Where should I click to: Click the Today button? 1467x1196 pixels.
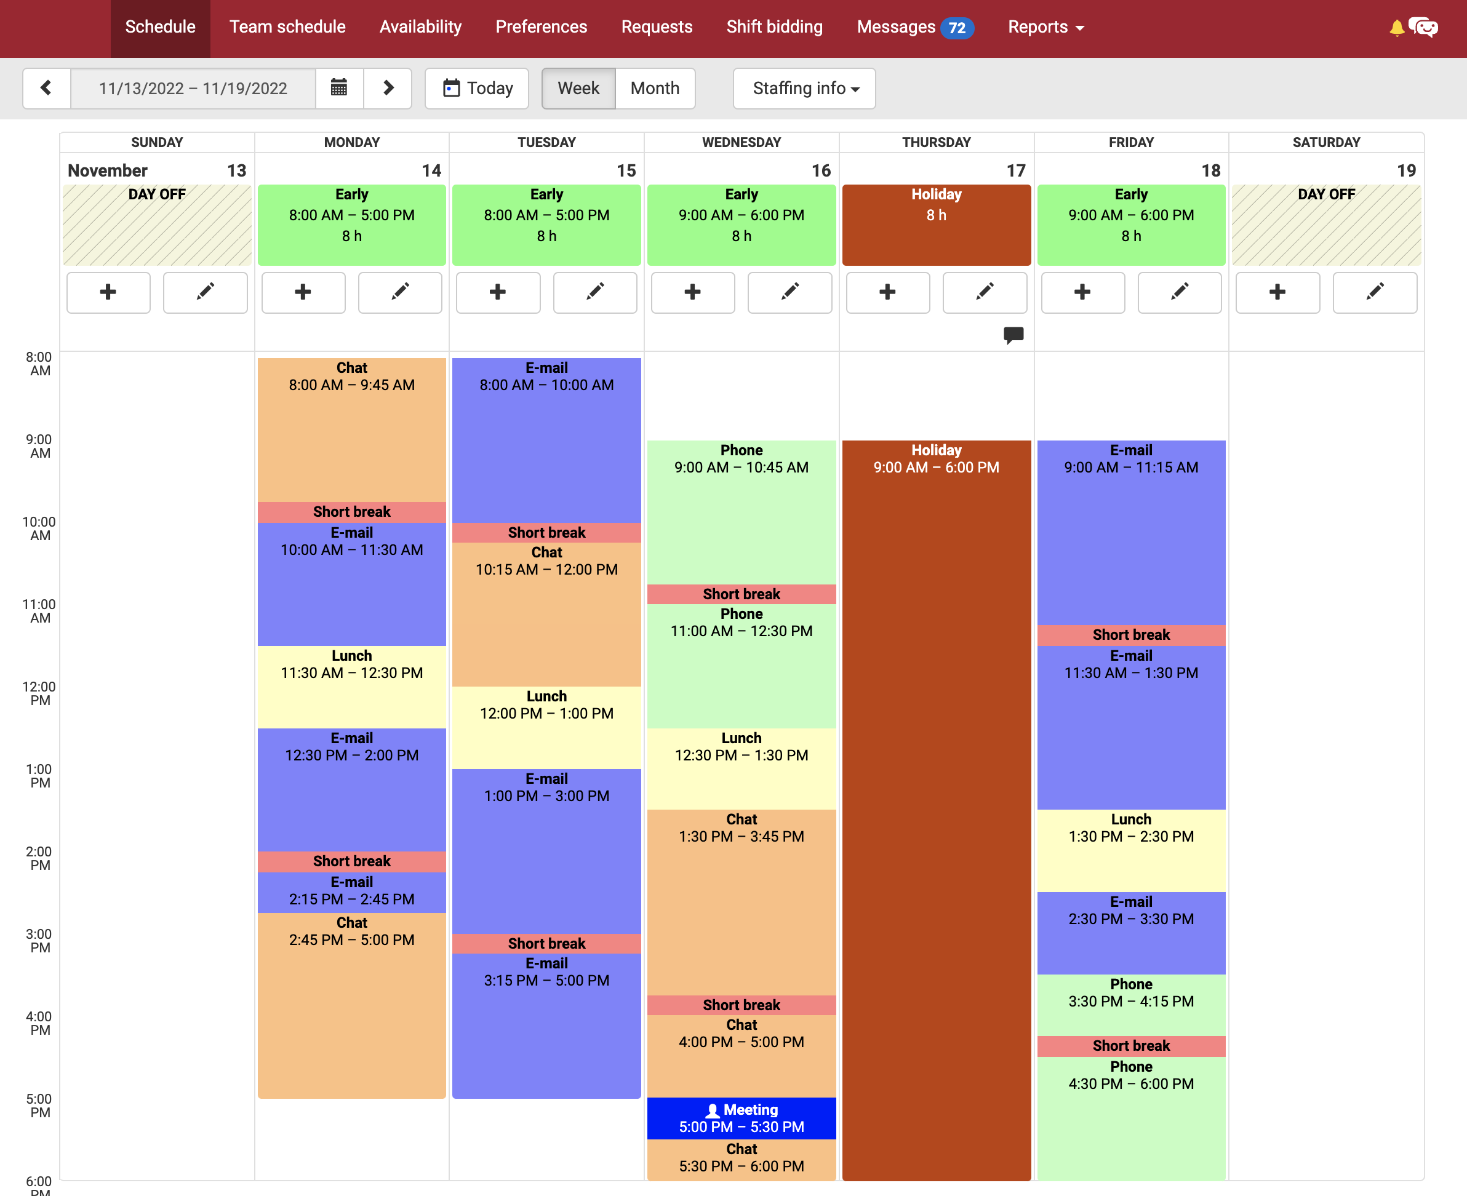tap(477, 88)
